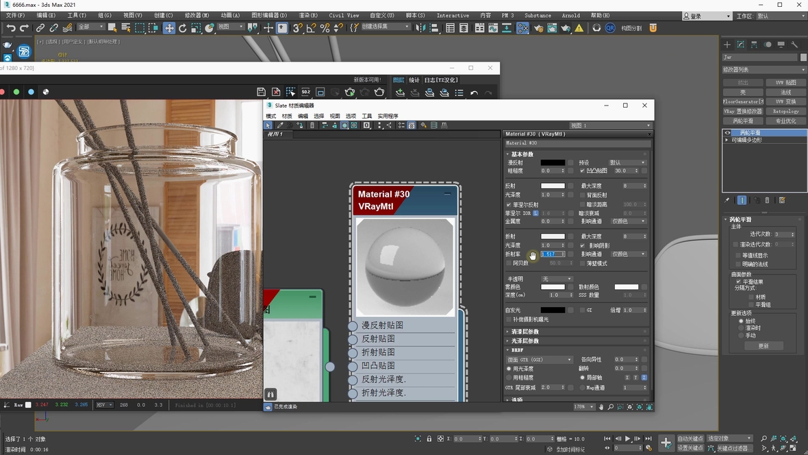
Task: Open the Create tab plus icon
Action: 727,45
